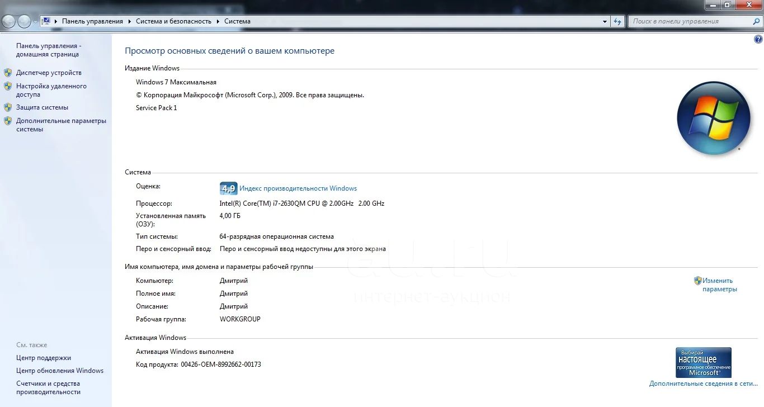Open 'Дополнительные параметры системы'
This screenshot has width=764, height=407.
pos(61,125)
